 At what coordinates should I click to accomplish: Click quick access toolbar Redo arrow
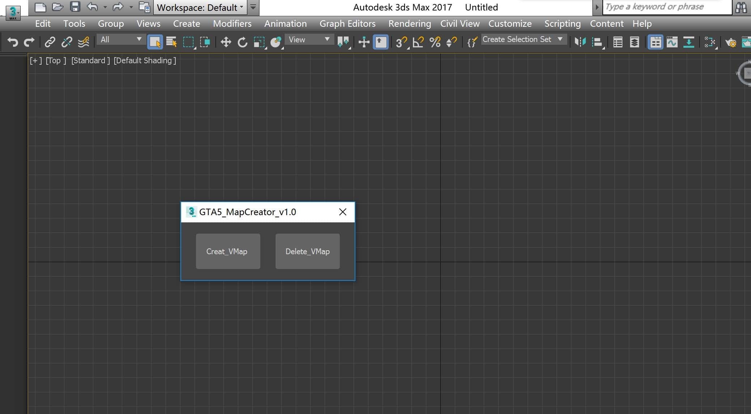pos(118,7)
